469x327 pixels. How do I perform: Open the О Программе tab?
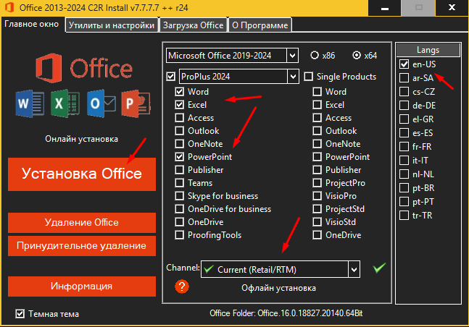coord(260,25)
